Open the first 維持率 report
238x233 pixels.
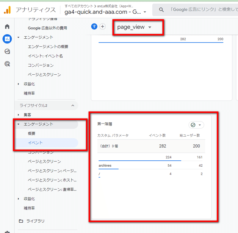(x=29, y=93)
